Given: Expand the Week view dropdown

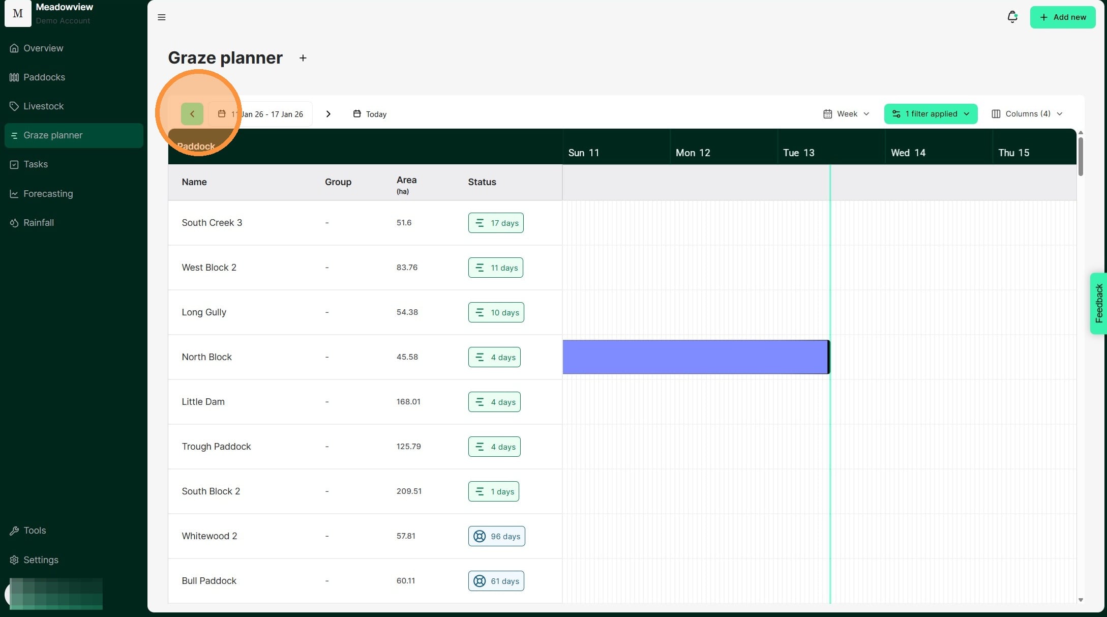Looking at the screenshot, I should (846, 114).
